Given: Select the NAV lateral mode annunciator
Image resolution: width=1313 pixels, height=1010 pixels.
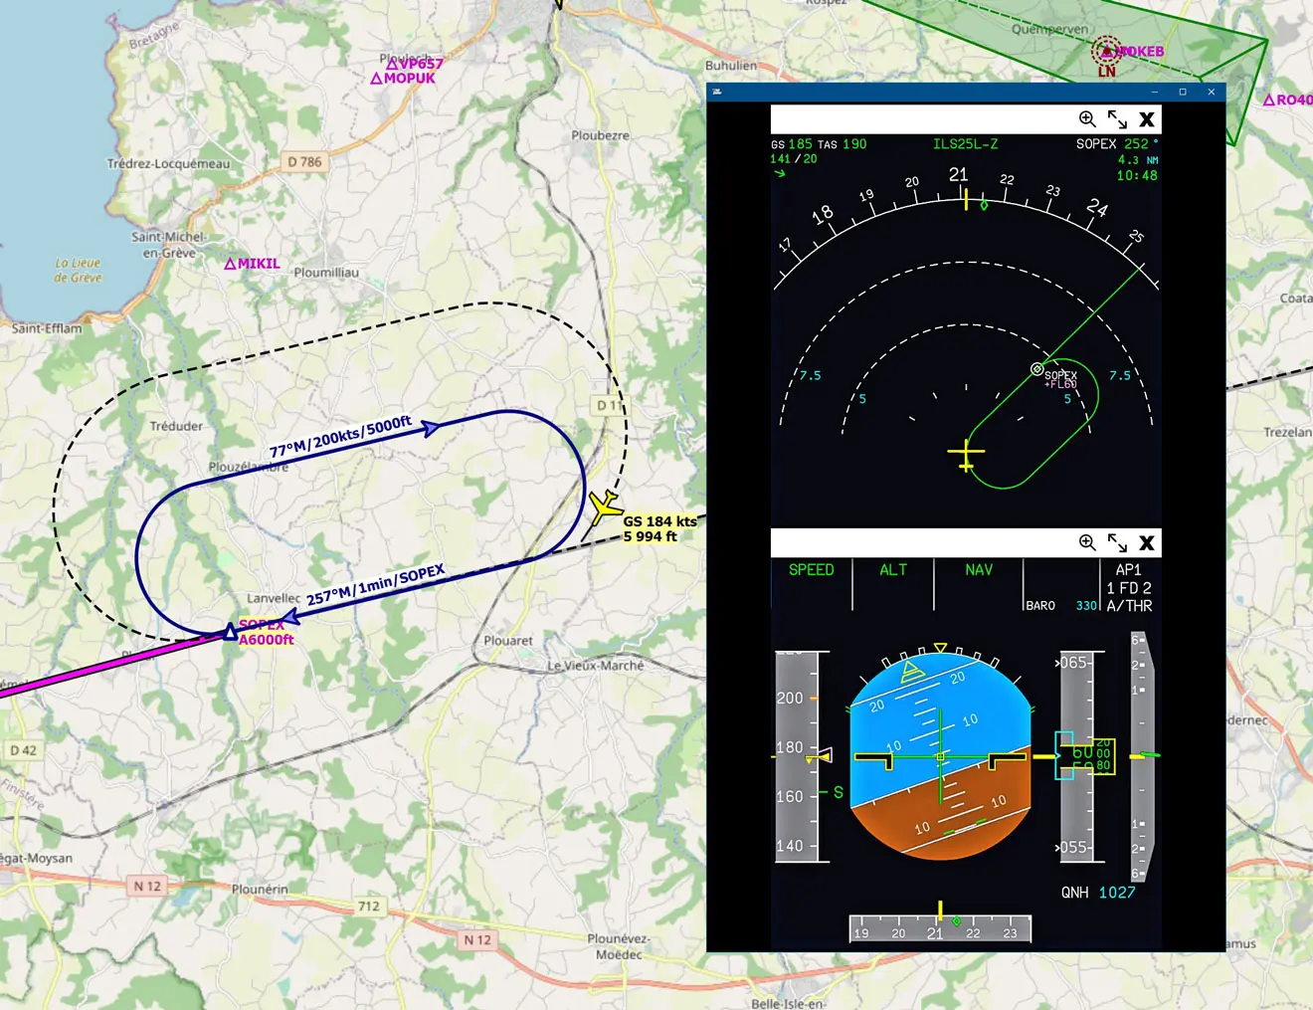Looking at the screenshot, I should coord(978,570).
